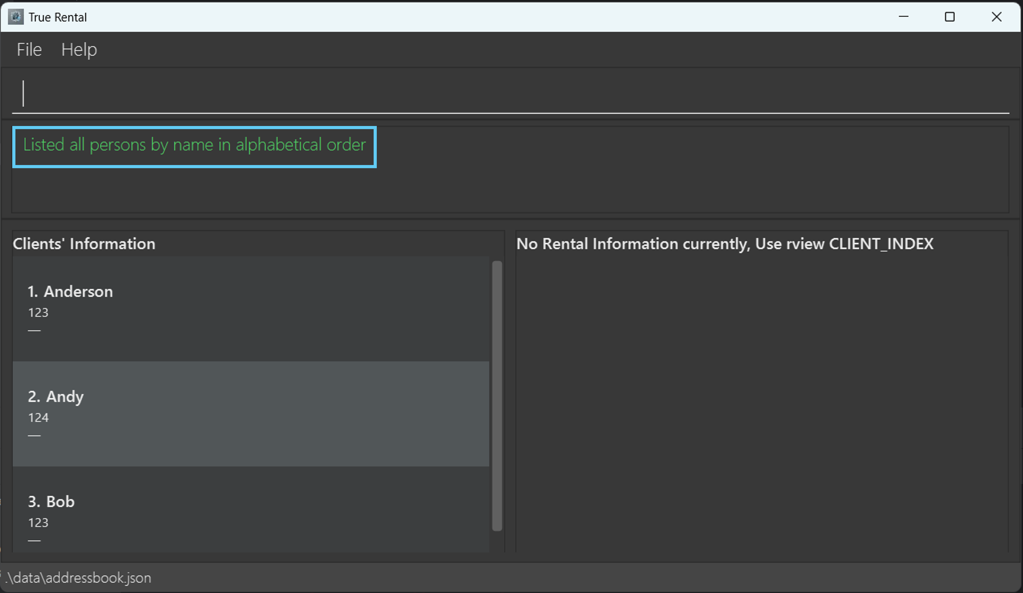Viewport: 1023px width, 593px height.
Task: Open the Help menu
Action: (x=79, y=49)
